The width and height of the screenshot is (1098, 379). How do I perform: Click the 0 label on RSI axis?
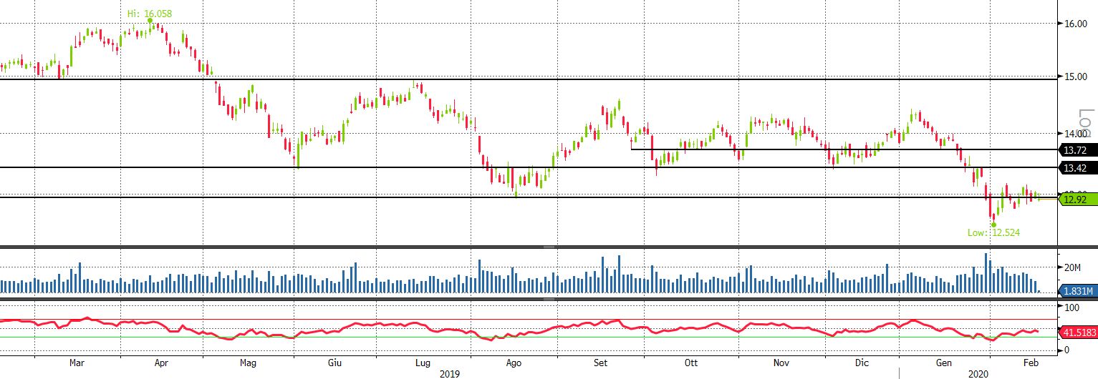pos(1067,350)
